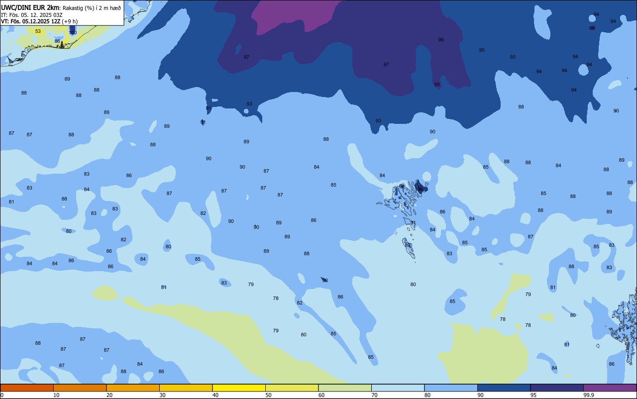Click the bright yellow 40–50 legend segment
Image resolution: width=637 pixels, height=399 pixels.
[x=239, y=388]
